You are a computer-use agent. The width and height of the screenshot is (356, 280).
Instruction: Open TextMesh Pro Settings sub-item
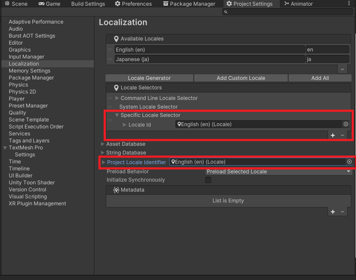click(x=25, y=155)
